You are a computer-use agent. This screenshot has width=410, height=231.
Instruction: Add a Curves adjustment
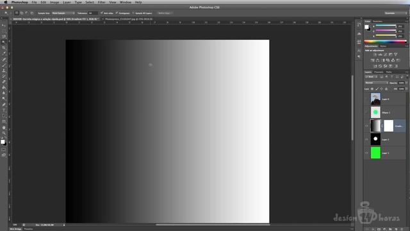(x=386, y=55)
